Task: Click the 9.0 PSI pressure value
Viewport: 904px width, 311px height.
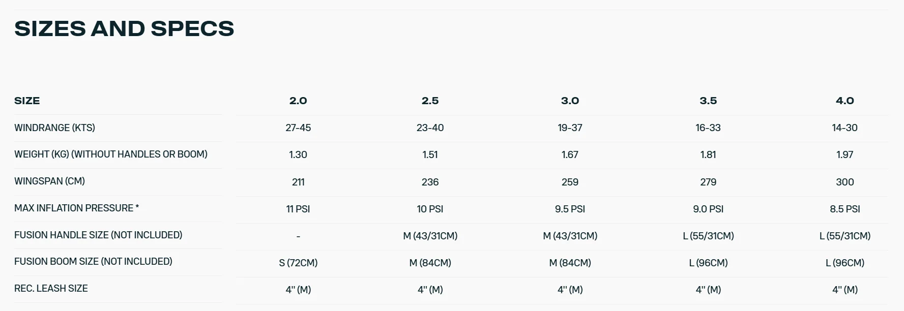Action: (708, 209)
